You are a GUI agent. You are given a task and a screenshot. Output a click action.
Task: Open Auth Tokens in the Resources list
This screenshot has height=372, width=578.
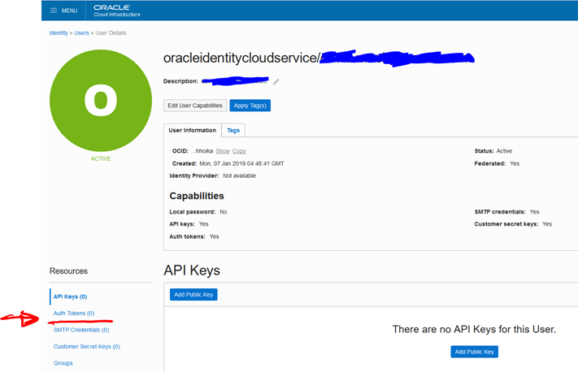tap(74, 314)
